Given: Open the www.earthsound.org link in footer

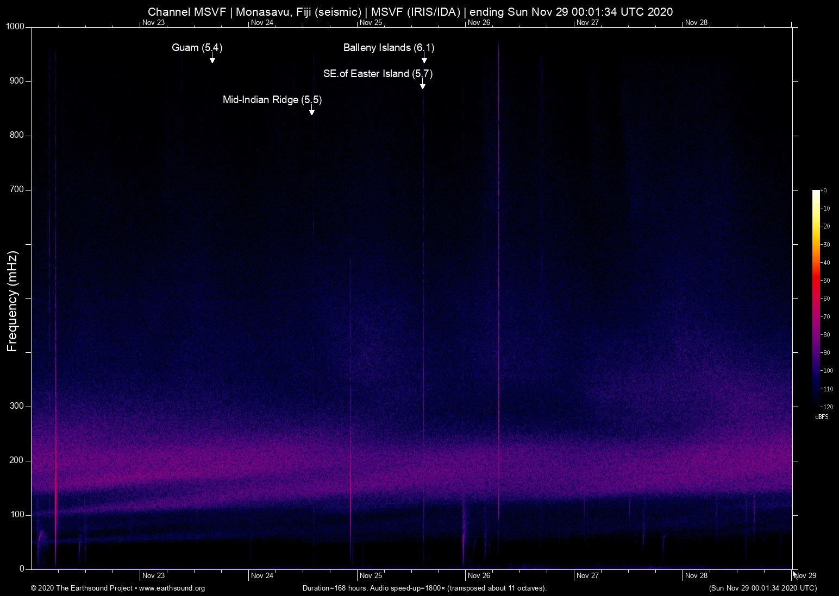Looking at the screenshot, I should tap(172, 588).
